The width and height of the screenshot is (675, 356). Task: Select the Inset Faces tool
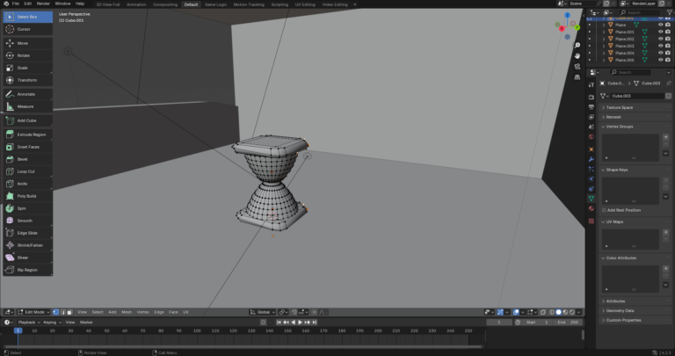(x=26, y=147)
